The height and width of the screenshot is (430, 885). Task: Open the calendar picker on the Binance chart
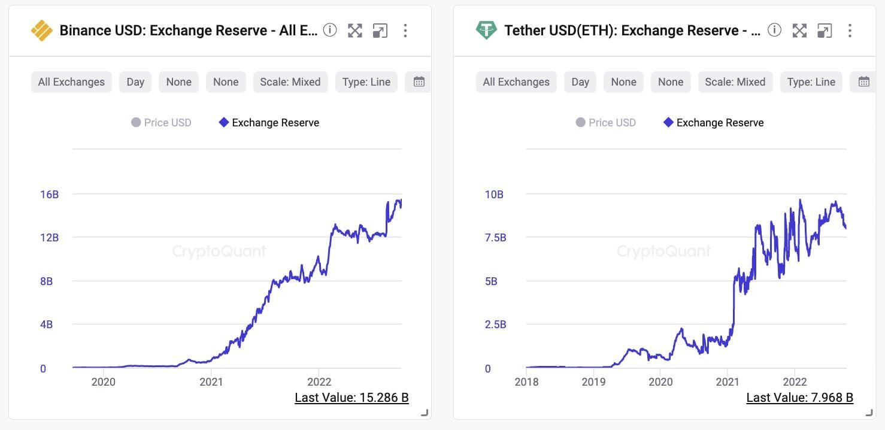[419, 81]
